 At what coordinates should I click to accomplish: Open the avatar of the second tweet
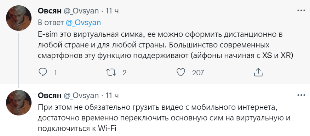(19, 103)
